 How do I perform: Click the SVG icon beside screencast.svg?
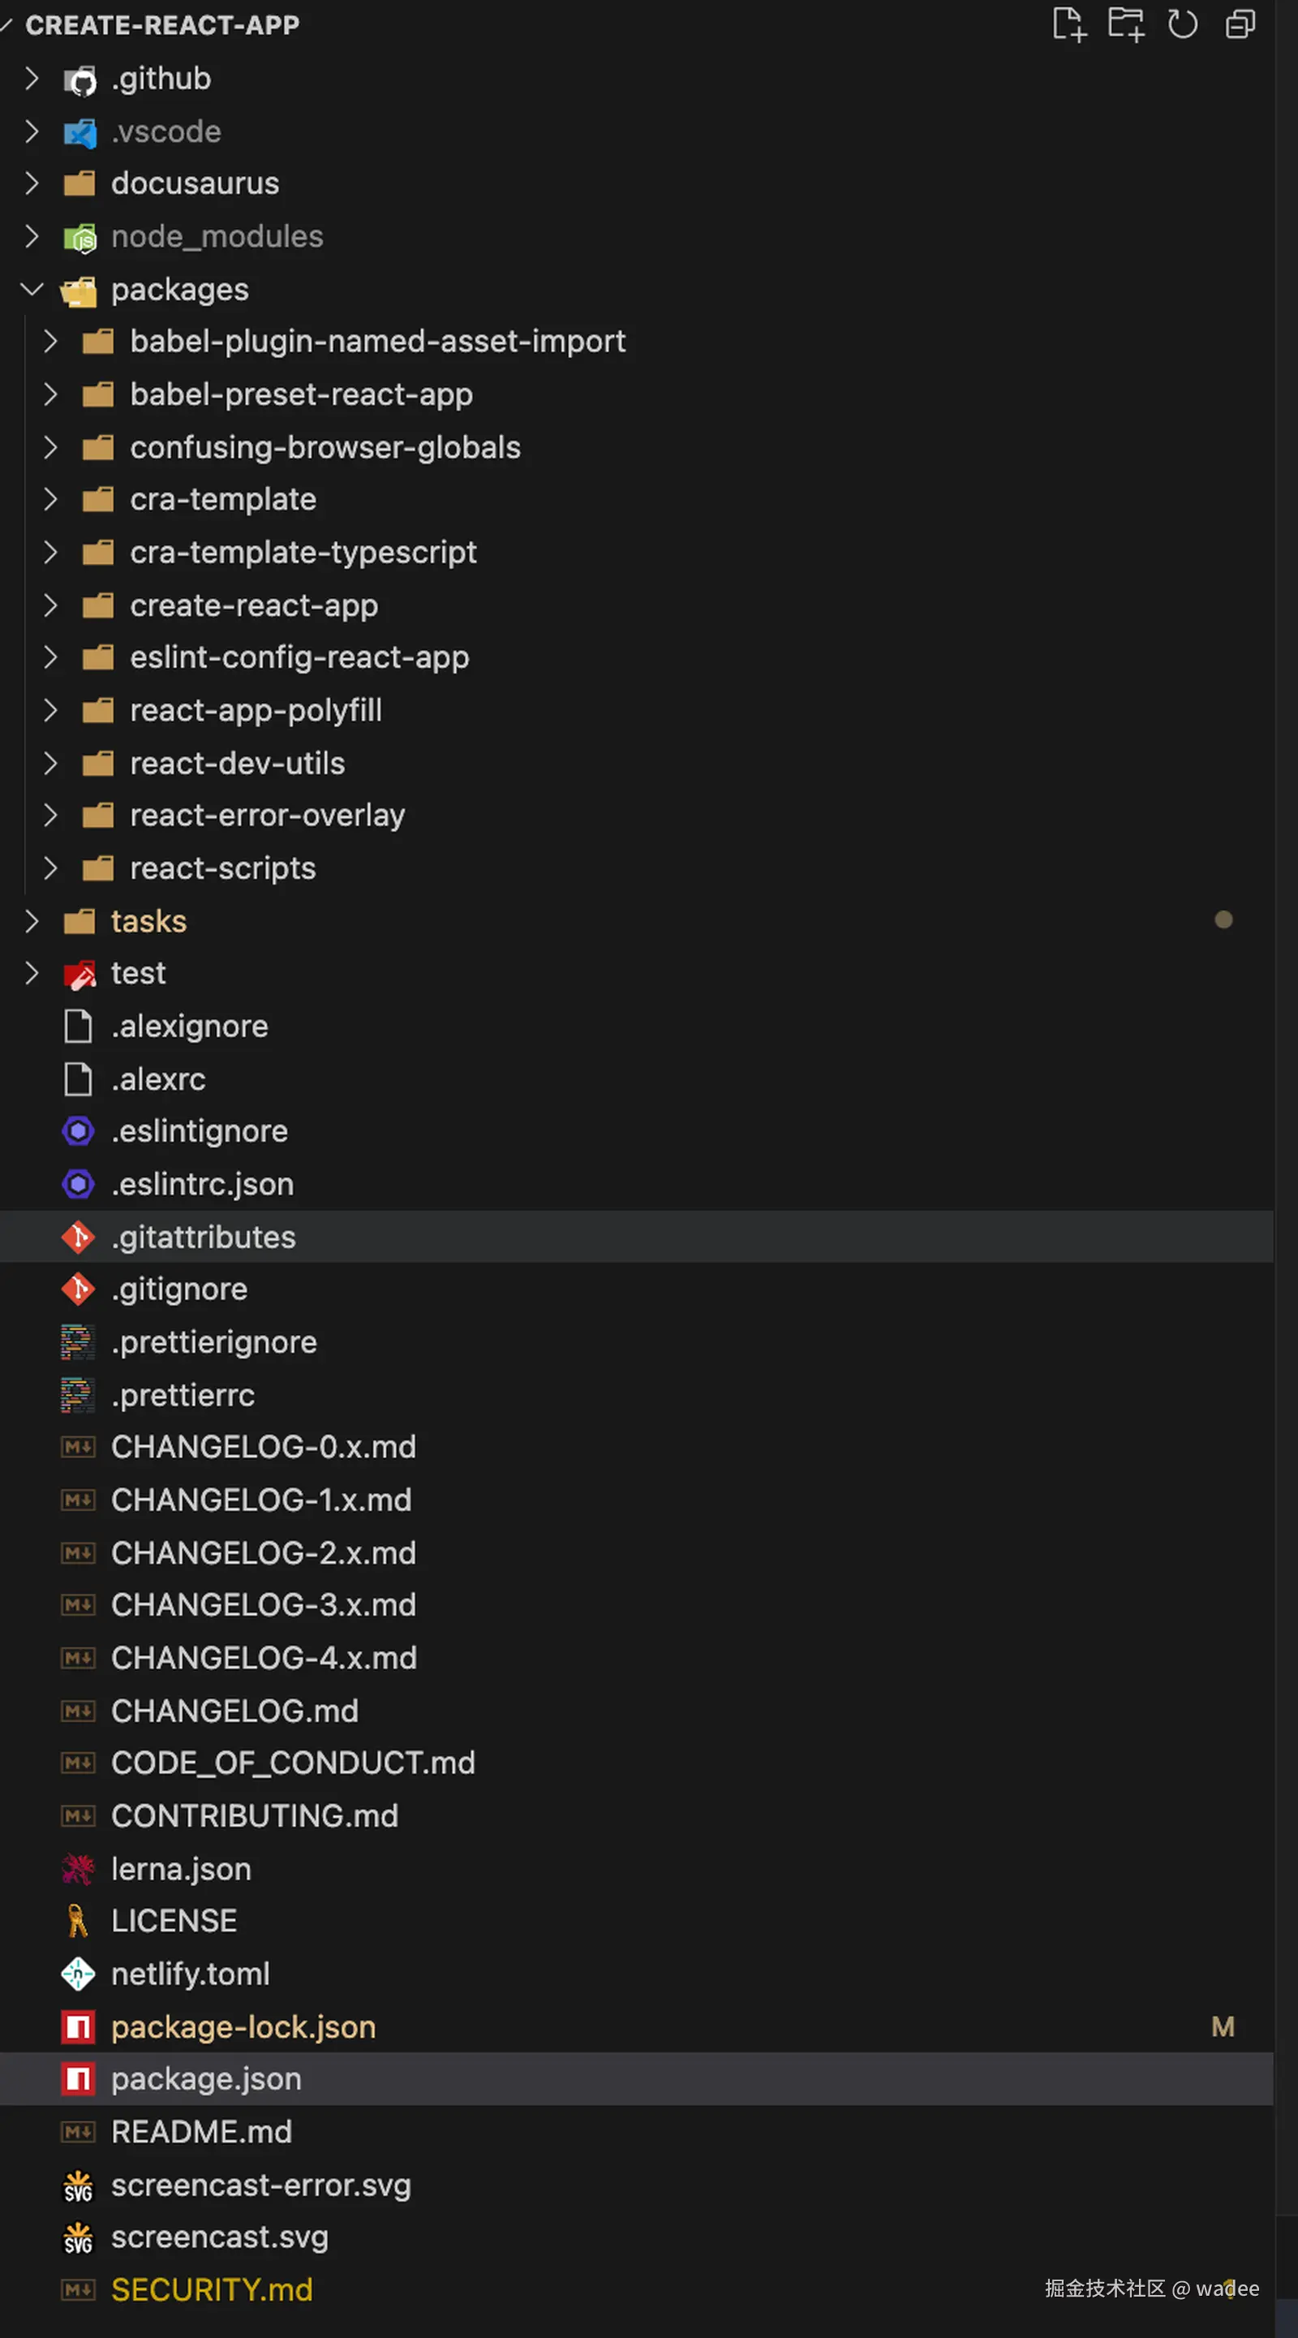[78, 2237]
